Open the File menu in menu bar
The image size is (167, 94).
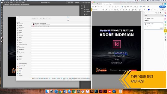click(x=13, y=1)
